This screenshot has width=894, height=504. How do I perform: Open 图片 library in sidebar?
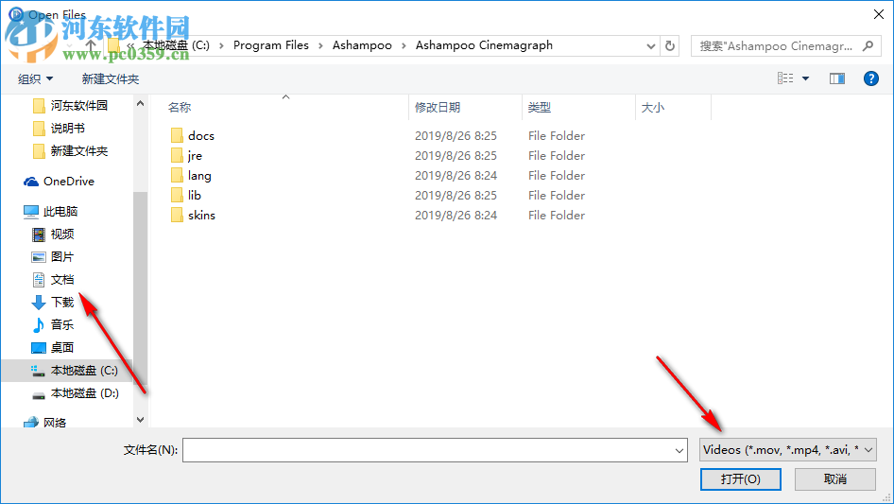tap(53, 257)
